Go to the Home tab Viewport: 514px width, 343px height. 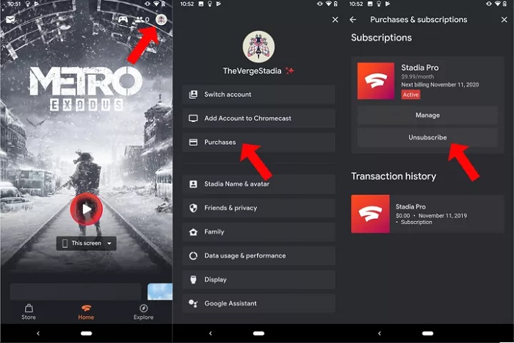point(86,312)
